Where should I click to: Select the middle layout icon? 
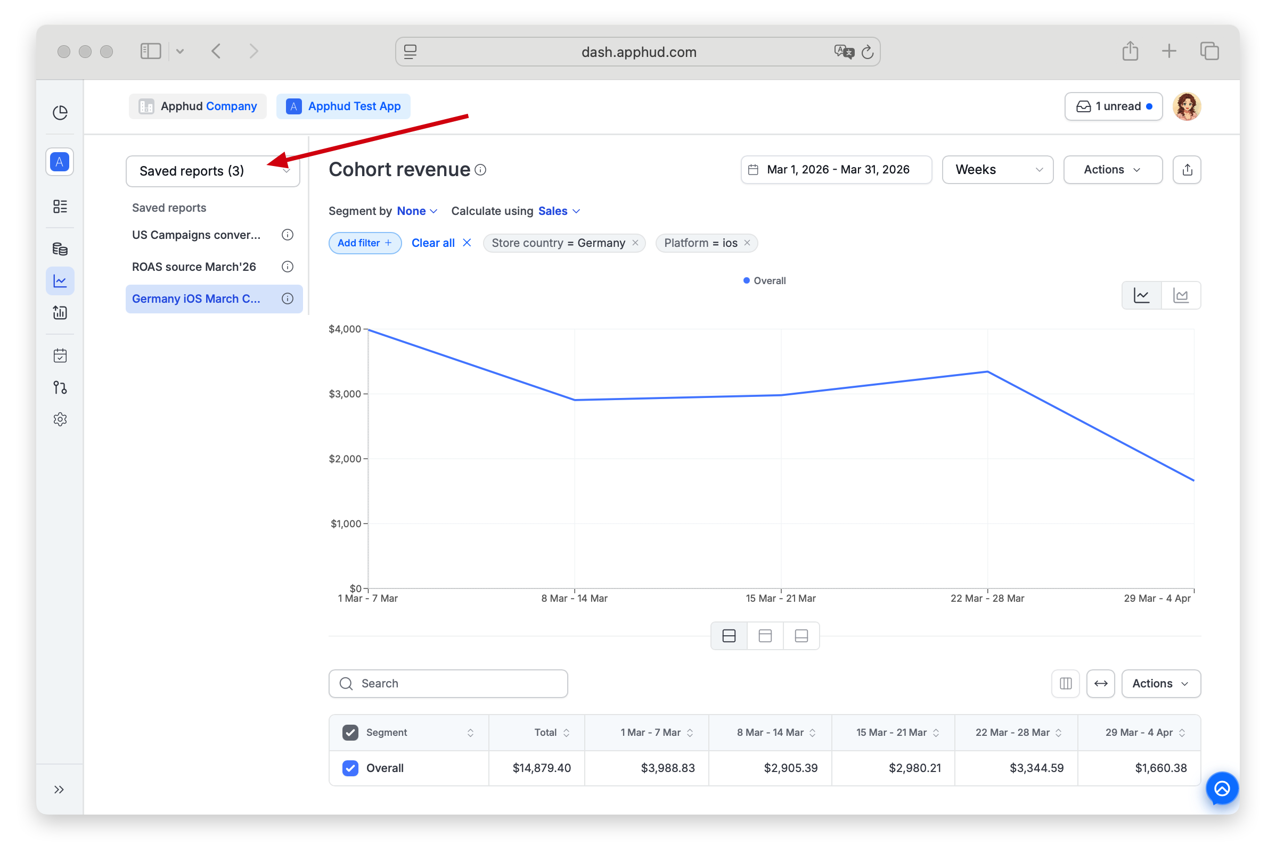pos(765,636)
